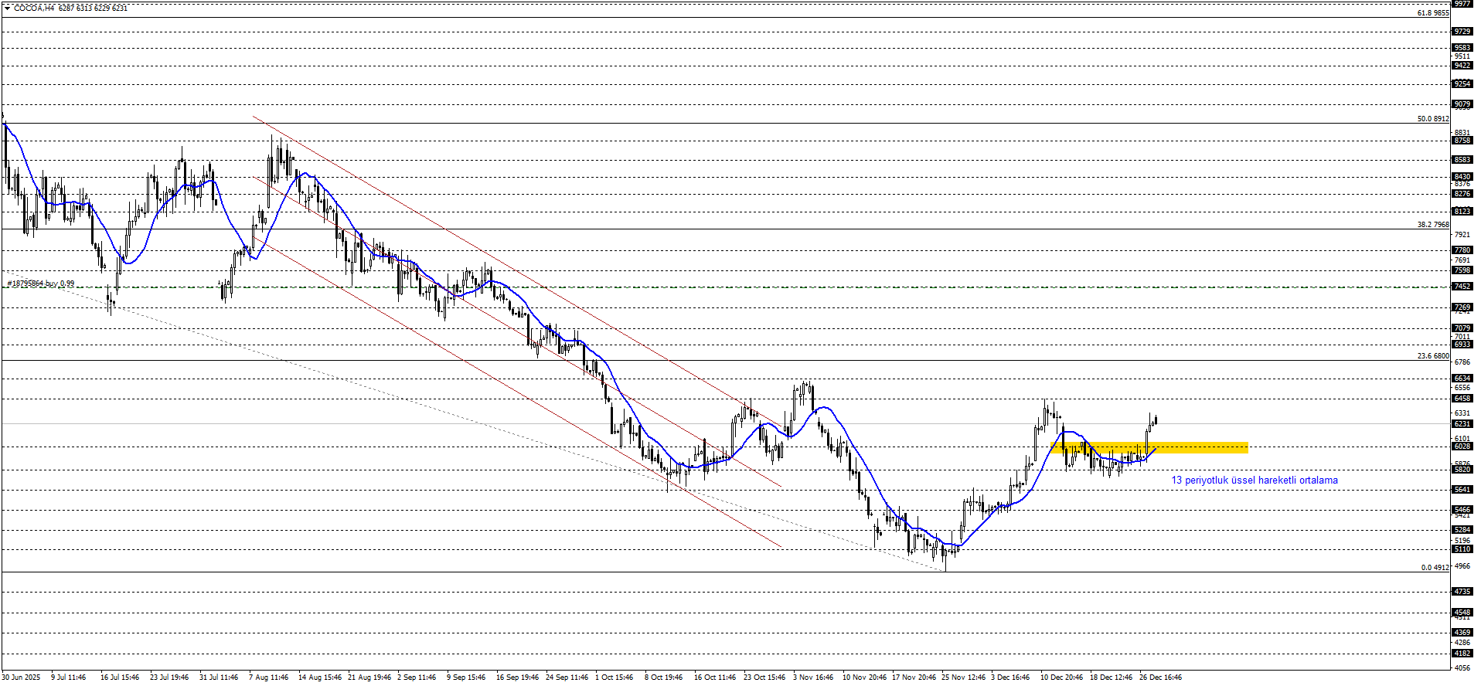Image resolution: width=1481 pixels, height=686 pixels.
Task: Click the 25 Nov 12:46 time label
Action: (x=963, y=678)
